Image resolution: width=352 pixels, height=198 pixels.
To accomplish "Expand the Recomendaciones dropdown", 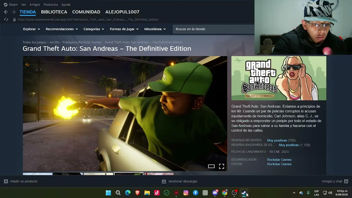I will click(62, 29).
